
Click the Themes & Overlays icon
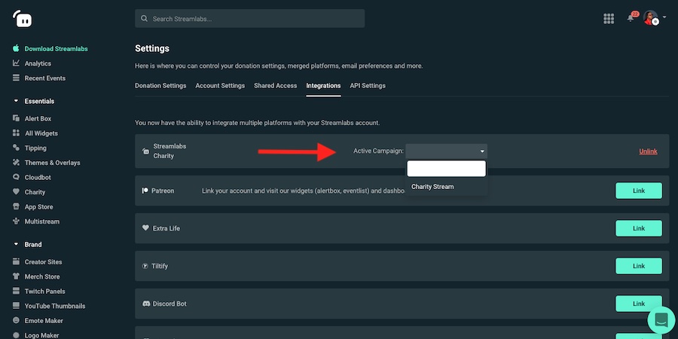tap(16, 162)
